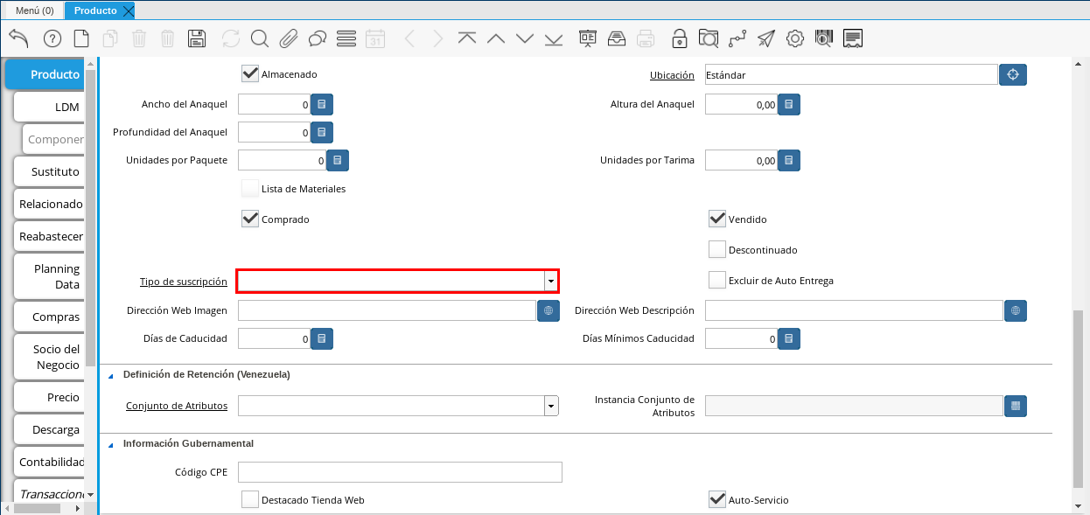Toggle the Auto-Servicio checkbox

coord(717,500)
